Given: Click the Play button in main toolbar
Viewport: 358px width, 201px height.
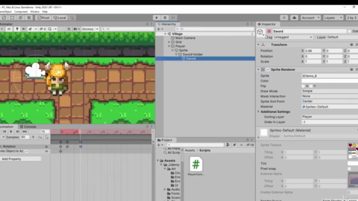Looking at the screenshot, I should 157,17.
